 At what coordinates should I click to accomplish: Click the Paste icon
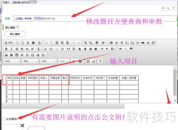point(57,43)
